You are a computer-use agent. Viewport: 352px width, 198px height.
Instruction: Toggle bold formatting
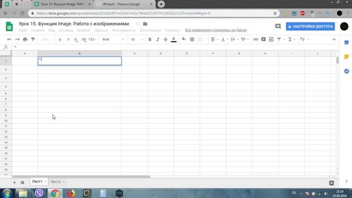[150, 39]
